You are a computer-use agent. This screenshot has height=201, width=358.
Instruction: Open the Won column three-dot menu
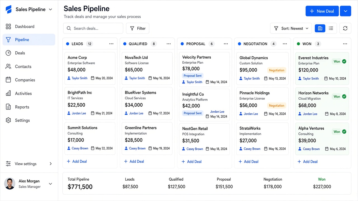tap(345, 44)
